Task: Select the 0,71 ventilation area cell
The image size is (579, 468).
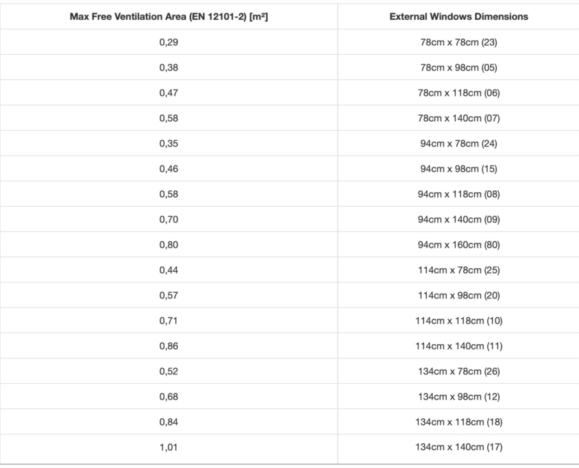Action: [x=169, y=321]
